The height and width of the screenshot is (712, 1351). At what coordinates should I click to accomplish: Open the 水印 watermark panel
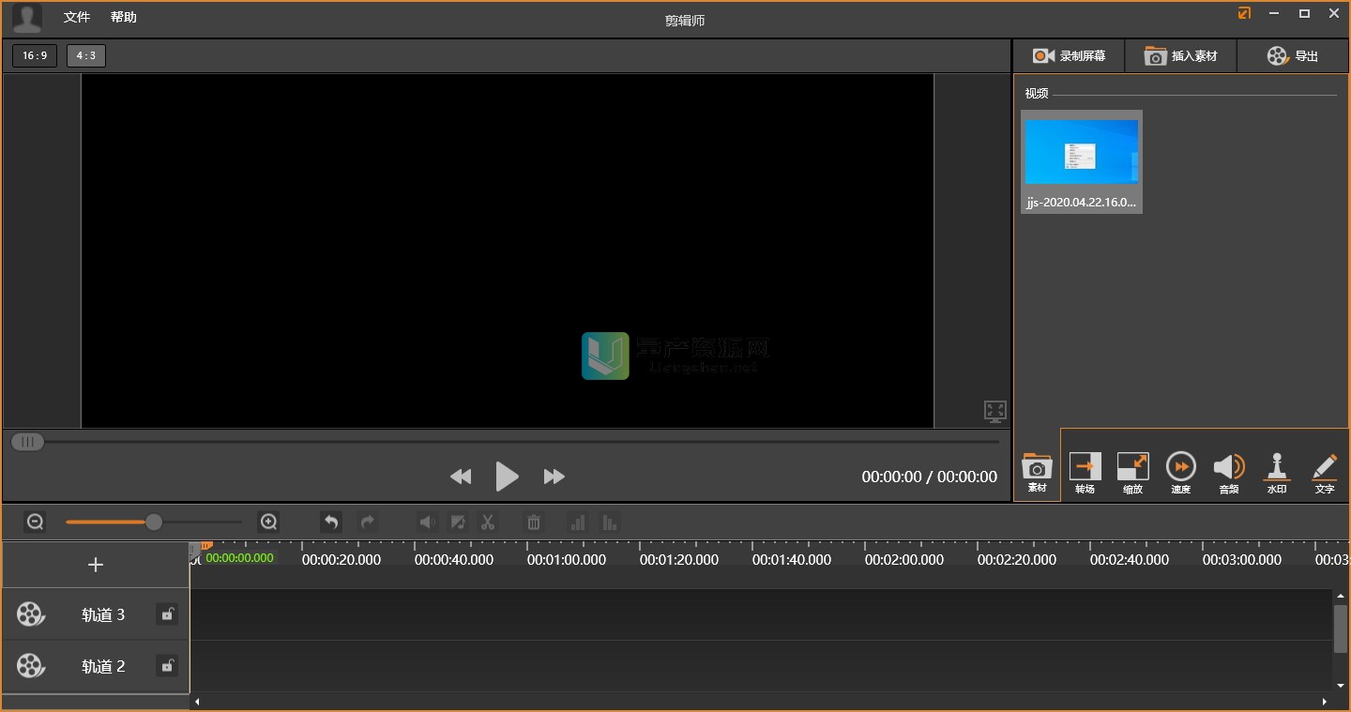point(1276,473)
